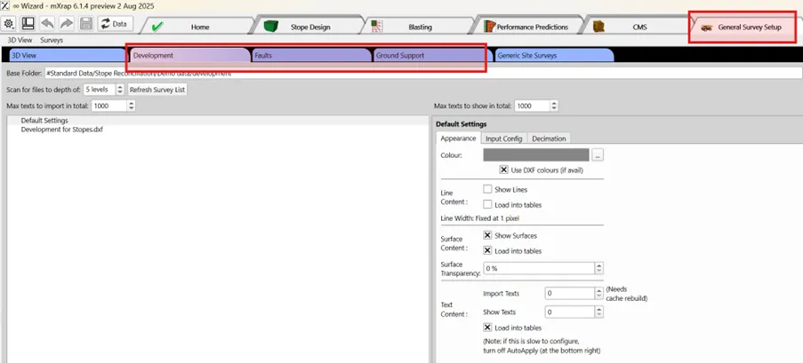Click the '...' colour picker button

pos(598,155)
